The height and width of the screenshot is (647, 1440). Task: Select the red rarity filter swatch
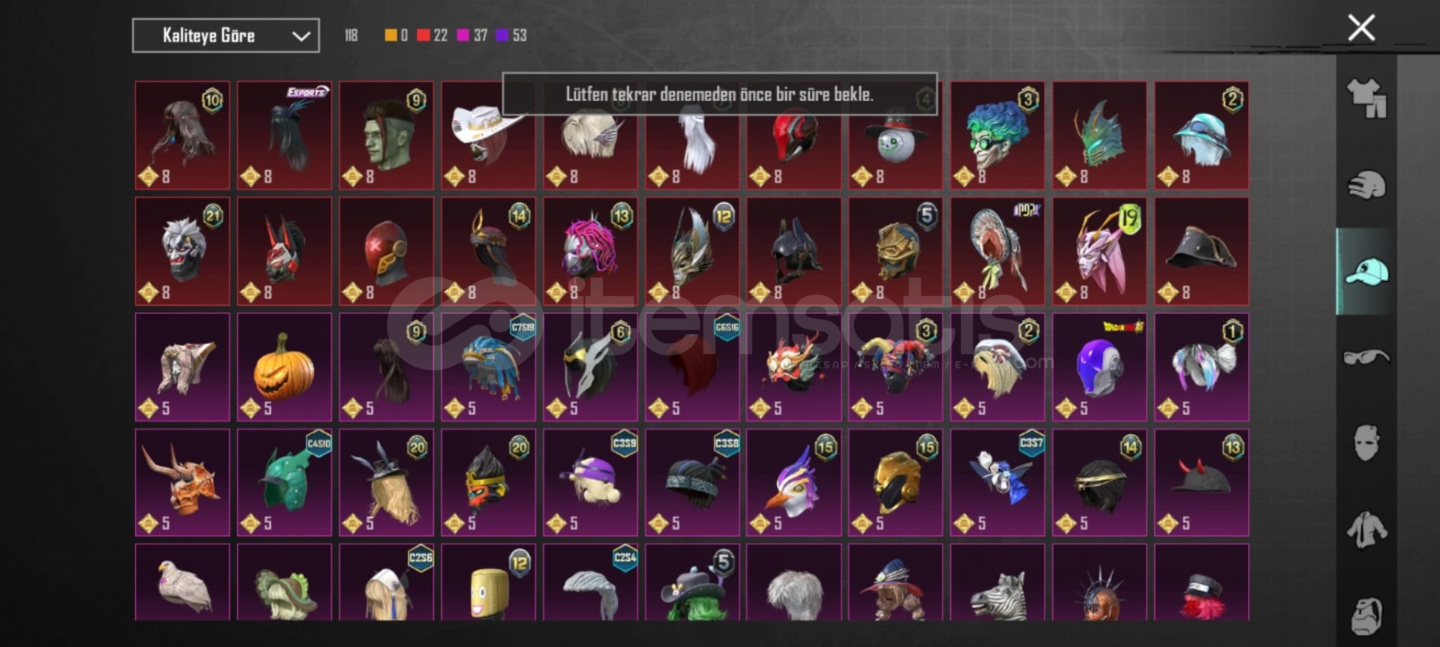coord(423,35)
